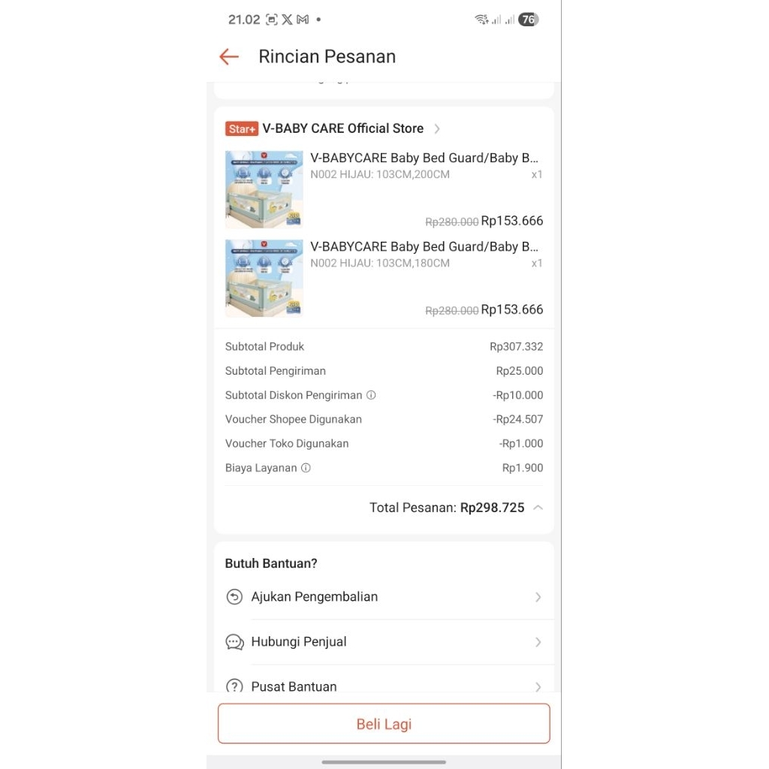Image resolution: width=769 pixels, height=769 pixels.
Task: Open the V-BABY CARE Official Store link
Action: (342, 128)
